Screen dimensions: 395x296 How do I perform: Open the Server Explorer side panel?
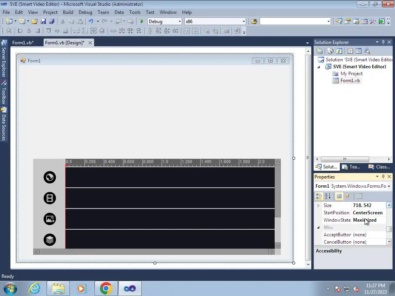click(4, 59)
